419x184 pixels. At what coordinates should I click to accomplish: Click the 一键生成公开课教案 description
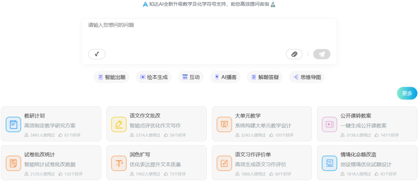coord(364,125)
